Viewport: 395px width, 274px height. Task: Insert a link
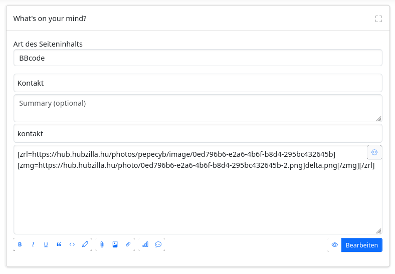(128, 244)
